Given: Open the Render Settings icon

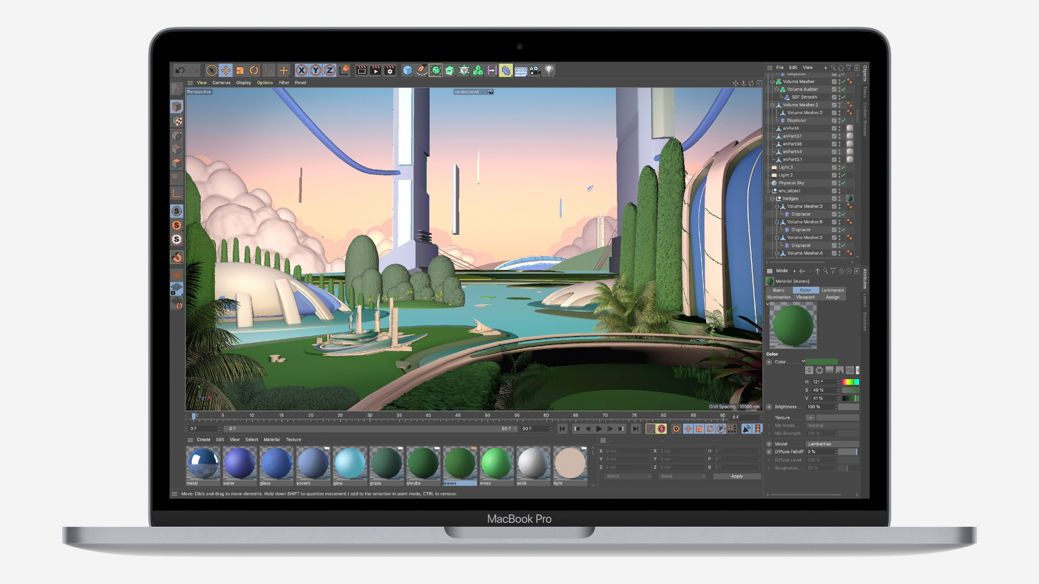Looking at the screenshot, I should click(x=391, y=70).
